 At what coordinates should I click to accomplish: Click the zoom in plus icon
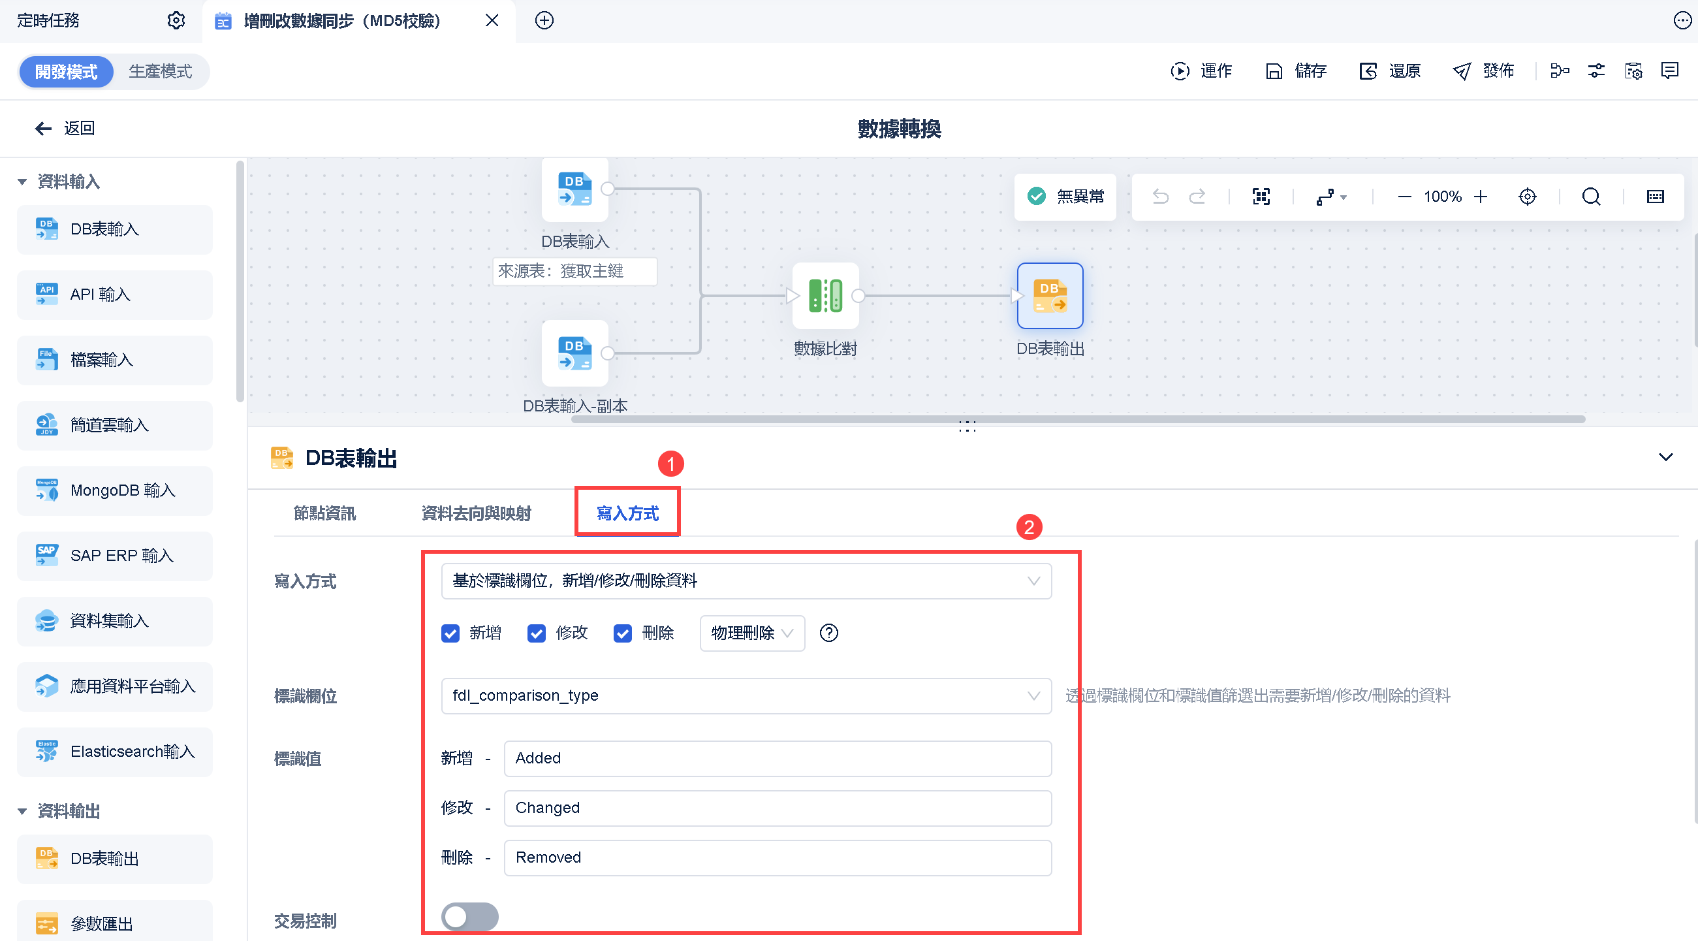tap(1481, 197)
